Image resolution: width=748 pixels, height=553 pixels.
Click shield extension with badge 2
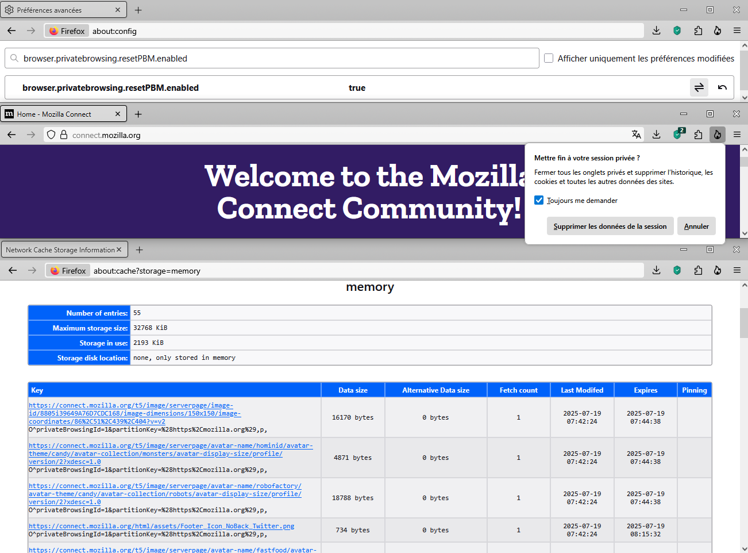pyautogui.click(x=678, y=134)
